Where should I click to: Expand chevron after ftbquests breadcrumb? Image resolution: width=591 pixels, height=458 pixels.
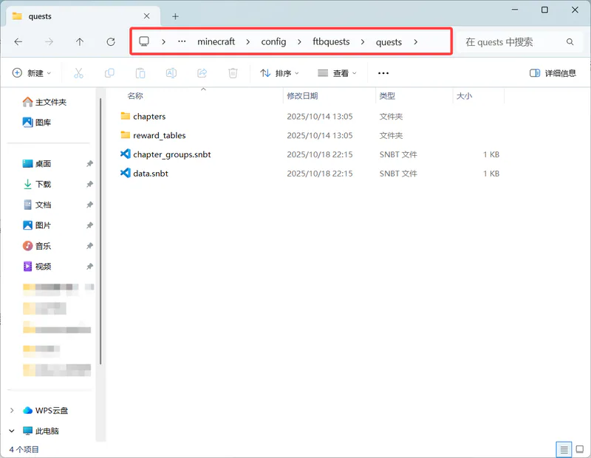pyautogui.click(x=363, y=42)
